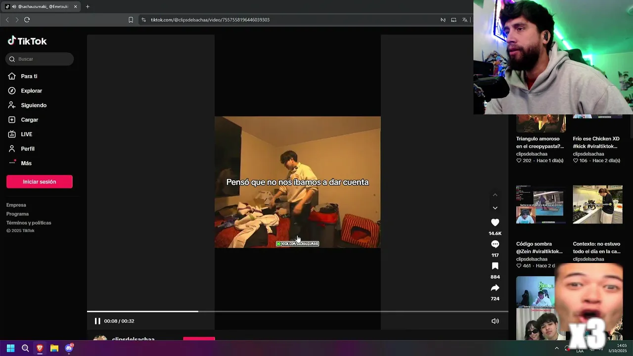Click the TikTok logo
This screenshot has width=633, height=356.
pos(27,41)
